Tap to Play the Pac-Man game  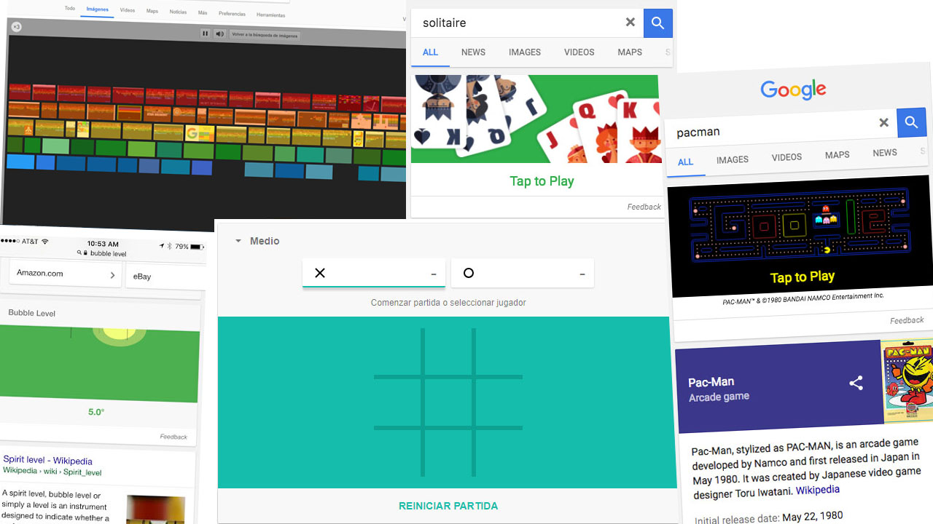coord(803,277)
